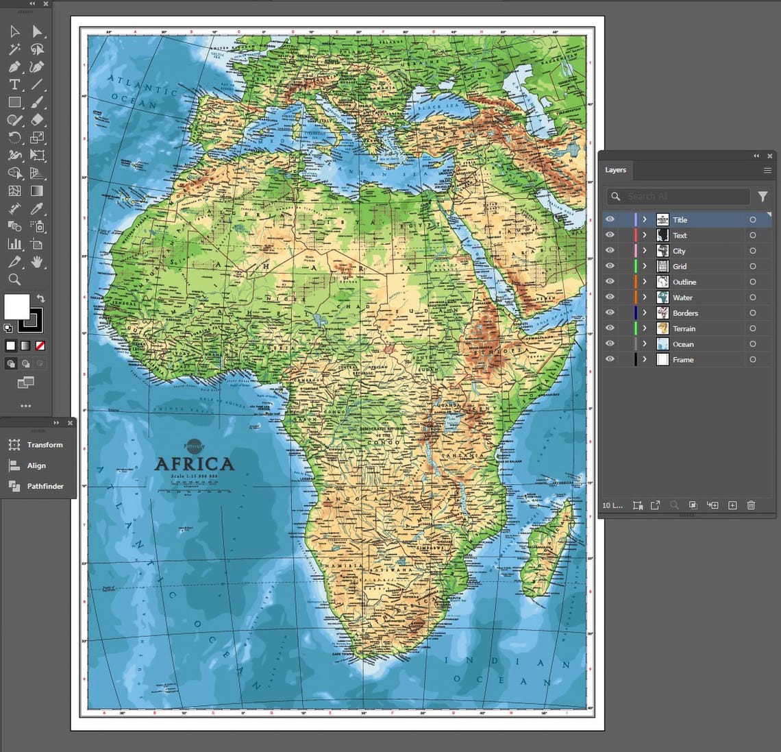The image size is (781, 752).
Task: Select the Magic Wand tool
Action: (14, 49)
